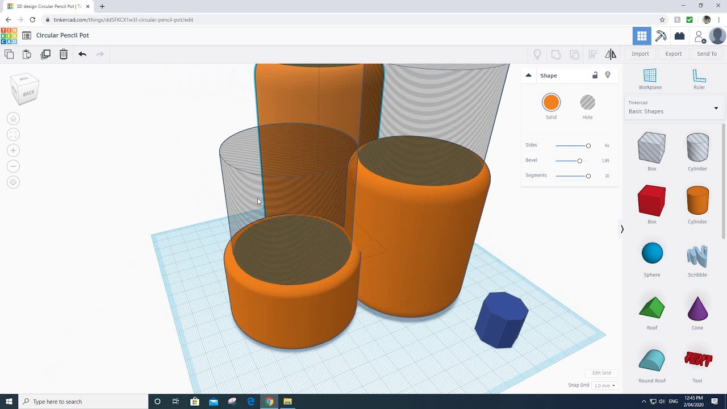Screen dimensions: 727x409
Task: Open the Codeblocks pickaxe view
Action: click(661, 36)
